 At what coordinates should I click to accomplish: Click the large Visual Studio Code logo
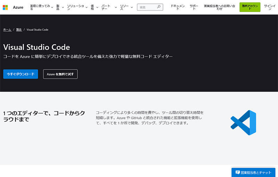[x=244, y=123]
